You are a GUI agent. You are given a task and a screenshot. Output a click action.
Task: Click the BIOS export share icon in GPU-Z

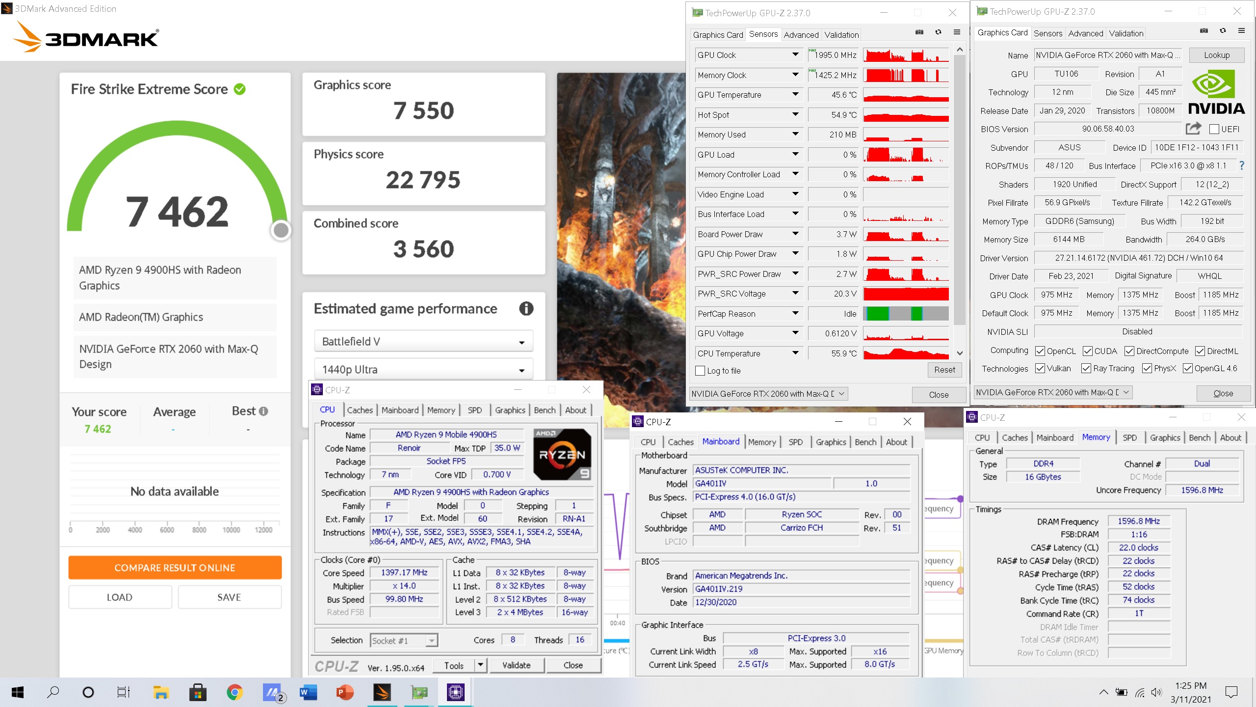coord(1193,129)
